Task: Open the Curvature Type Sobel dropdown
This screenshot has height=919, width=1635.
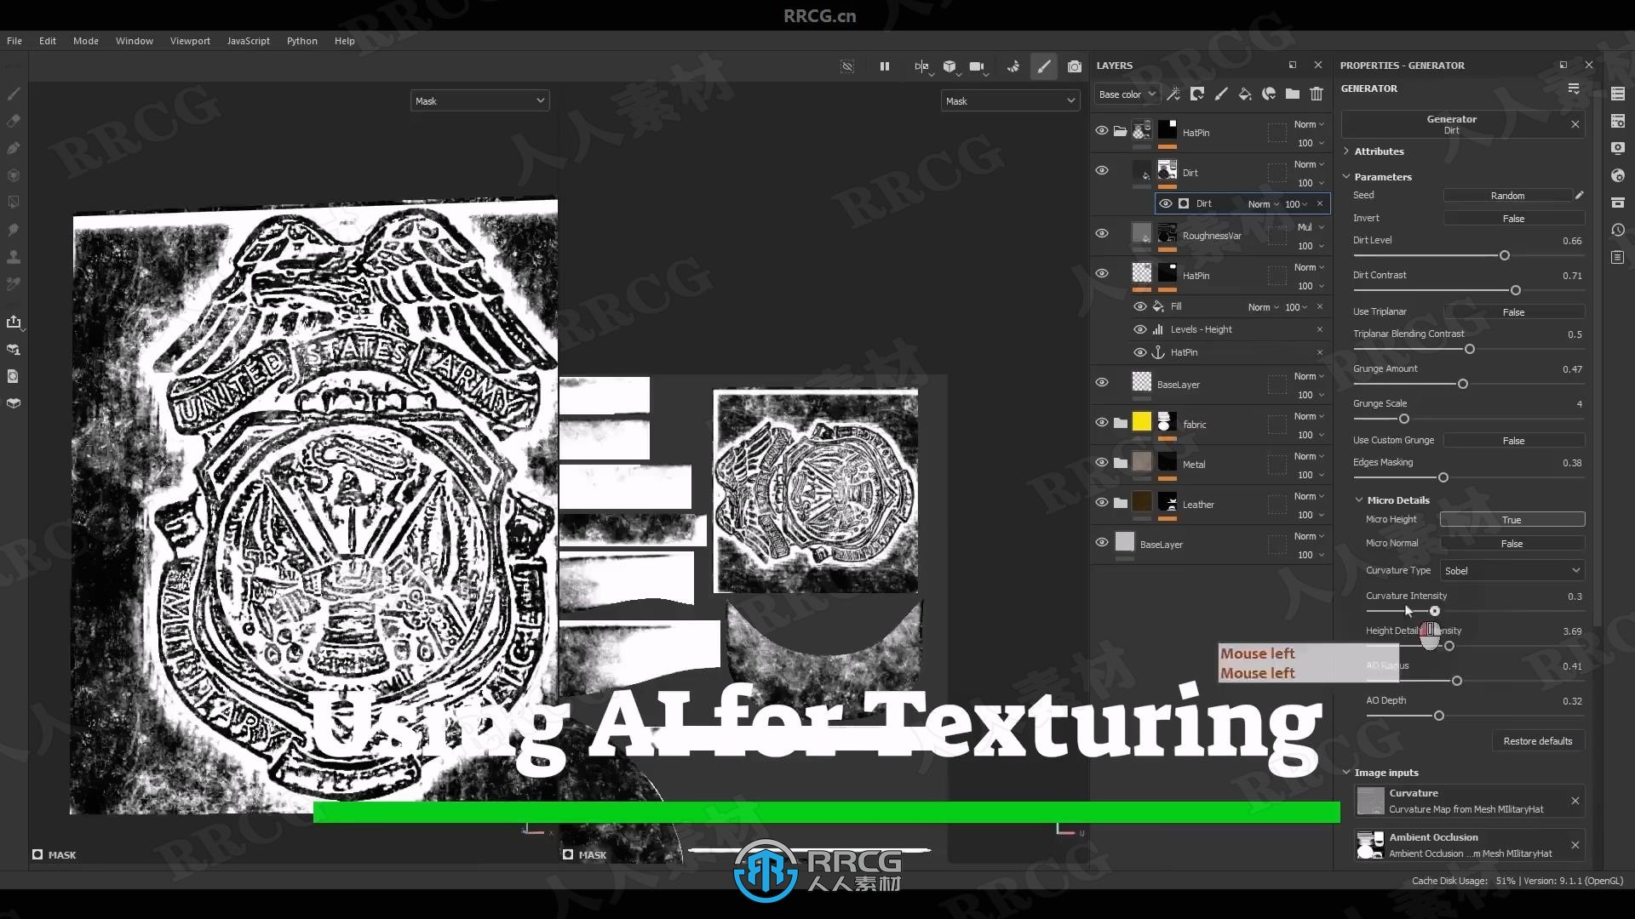Action: coord(1512,571)
